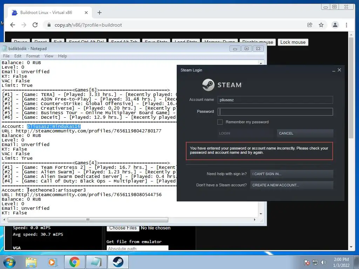Image resolution: width=359 pixels, height=269 pixels.
Task: Open Chrome profile avatar
Action: [335, 25]
